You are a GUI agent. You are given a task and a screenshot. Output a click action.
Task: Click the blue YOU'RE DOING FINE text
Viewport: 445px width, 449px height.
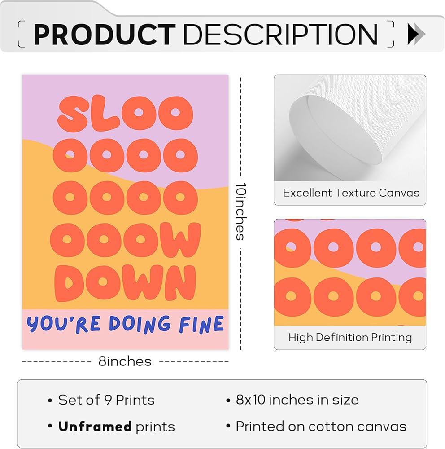(125, 324)
